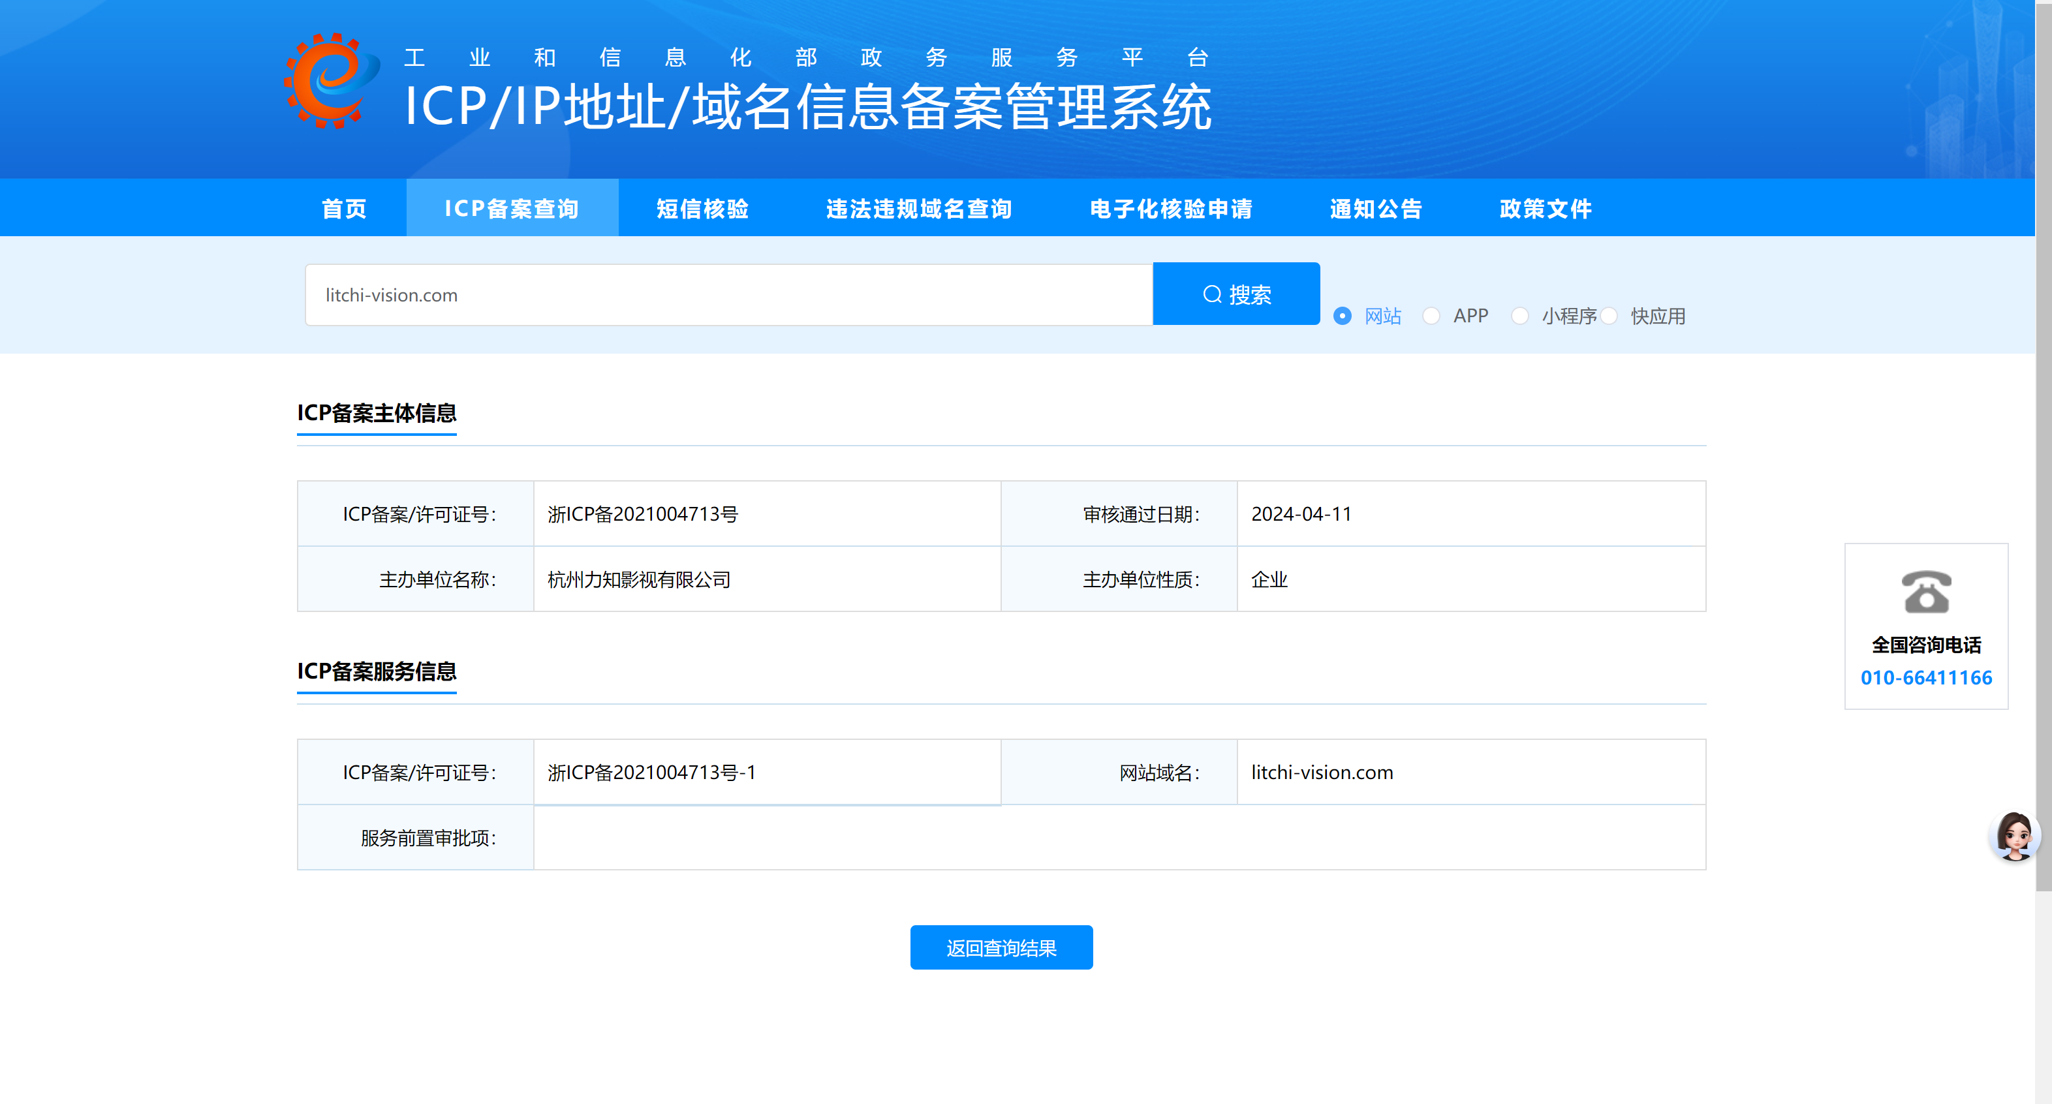Image resolution: width=2052 pixels, height=1104 pixels.
Task: Open 电子化核验申请 menu item
Action: (1171, 209)
